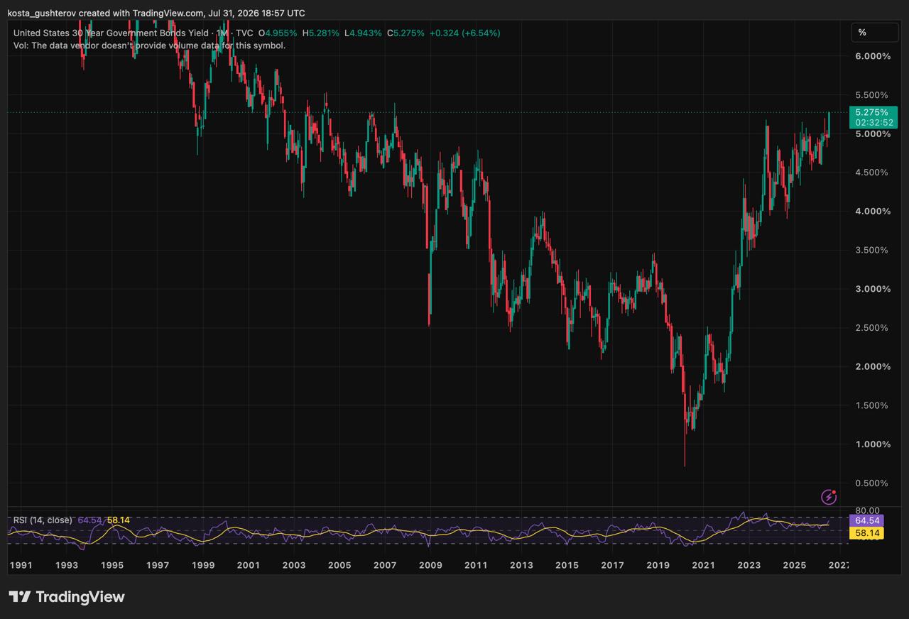
Task: Click the change value +0.324 (+6.54%)
Action: [x=465, y=33]
